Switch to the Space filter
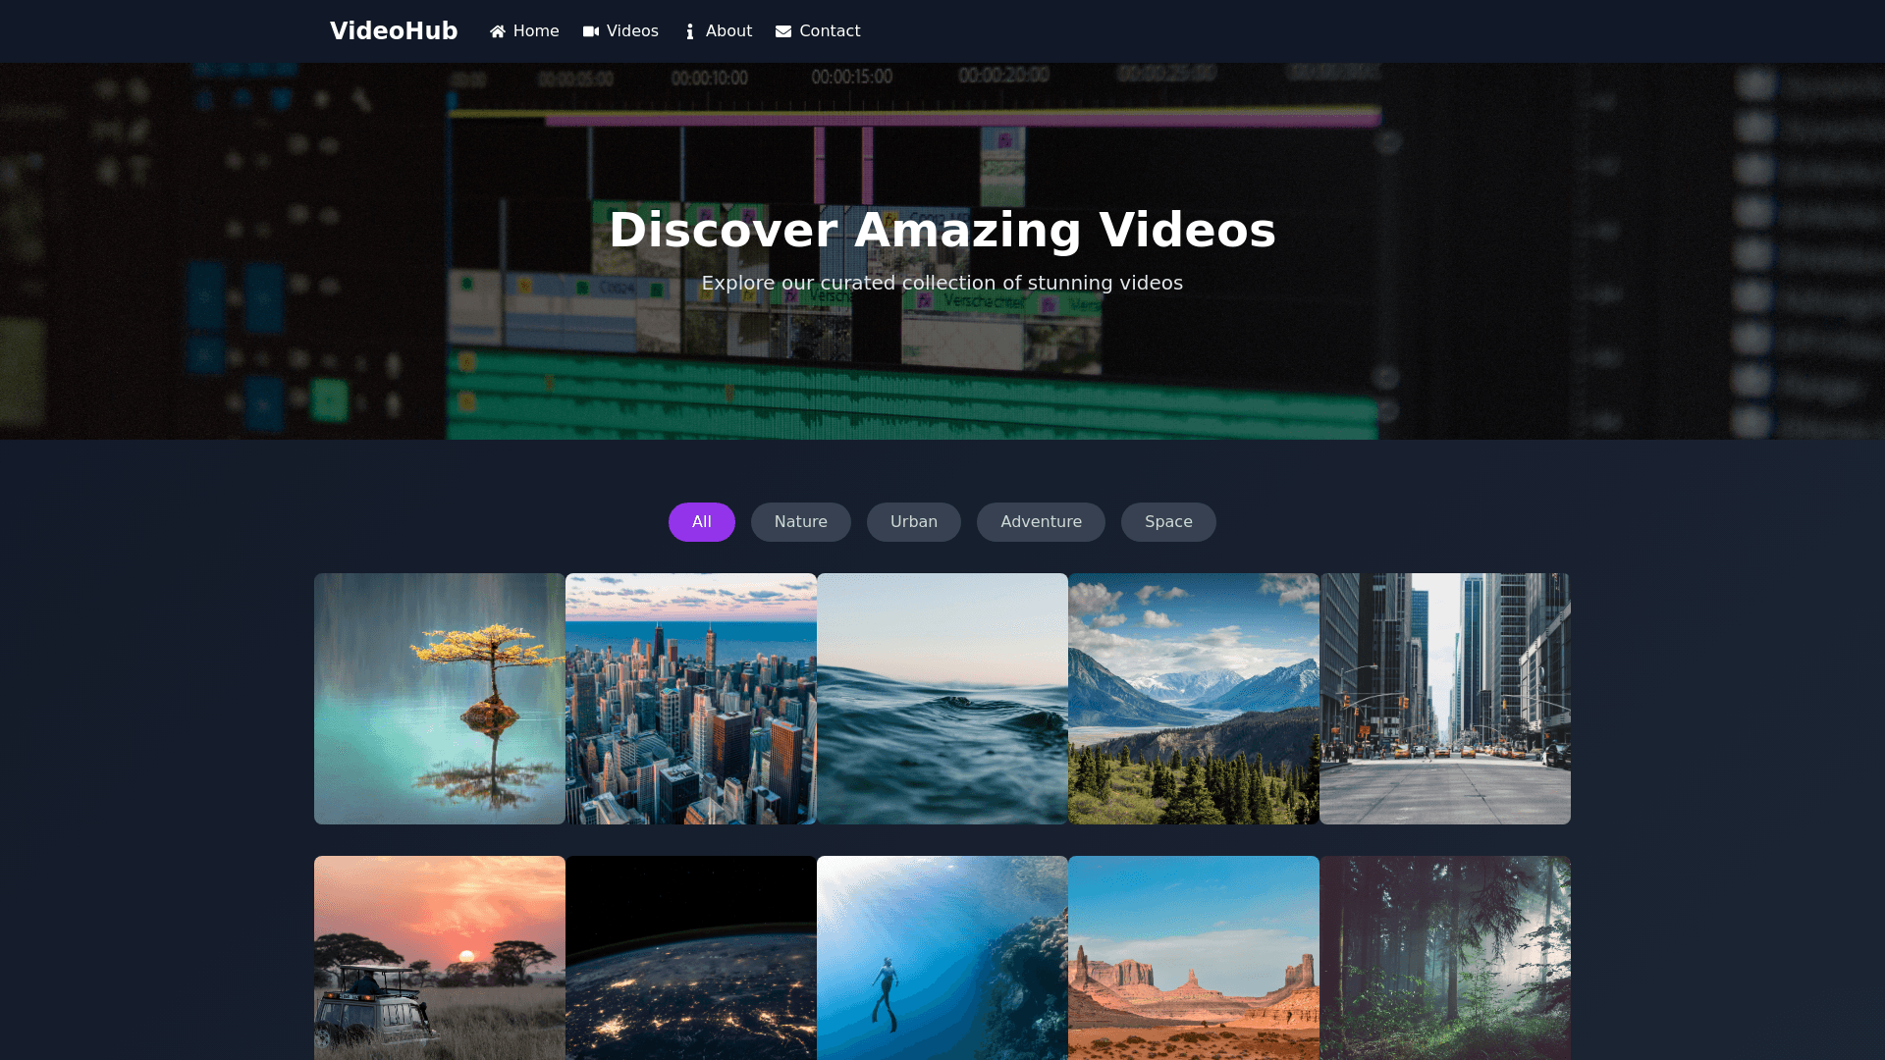The width and height of the screenshot is (1885, 1060). (1168, 522)
